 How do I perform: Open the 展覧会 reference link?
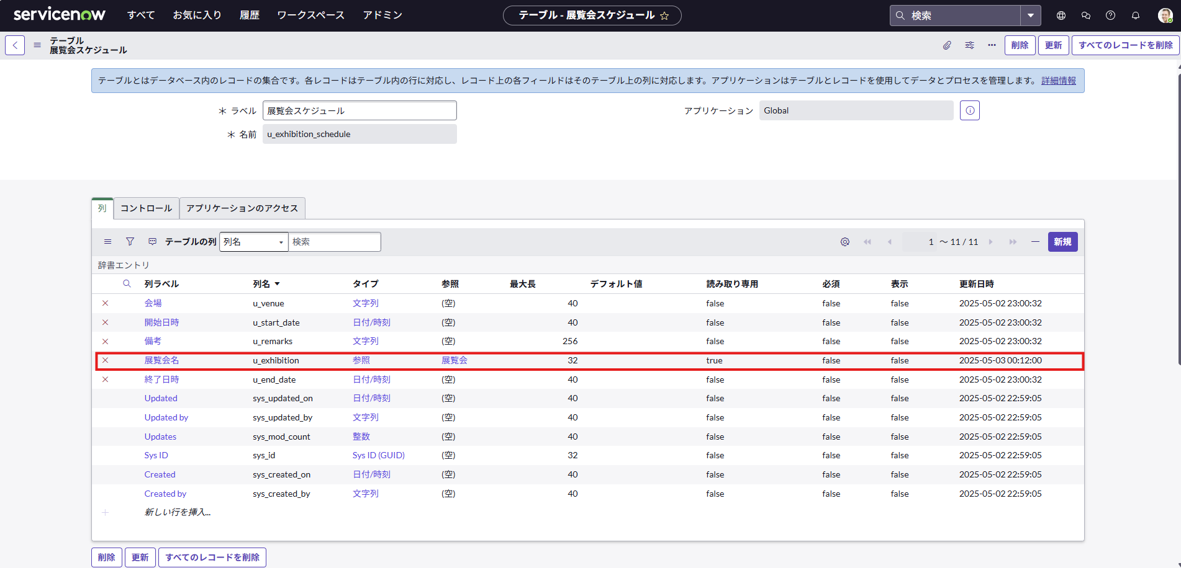pyautogui.click(x=455, y=360)
